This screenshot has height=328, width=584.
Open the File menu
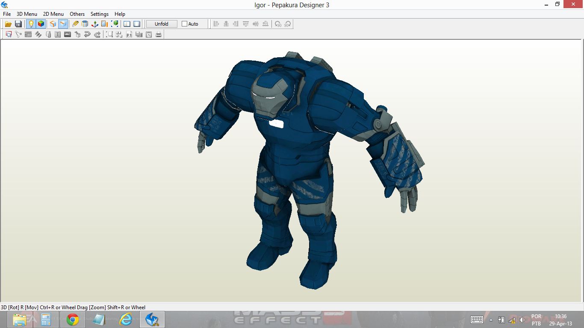(7, 14)
